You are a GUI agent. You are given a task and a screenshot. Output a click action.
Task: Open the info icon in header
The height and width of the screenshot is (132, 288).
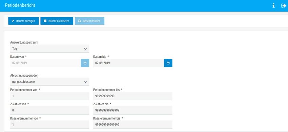click(273, 6)
